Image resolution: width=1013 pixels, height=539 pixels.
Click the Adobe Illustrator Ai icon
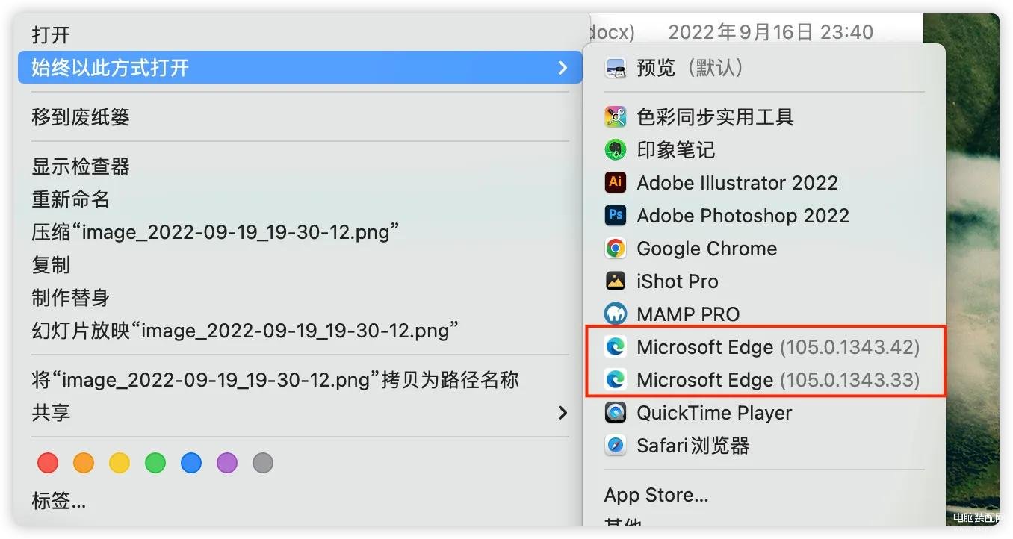616,183
